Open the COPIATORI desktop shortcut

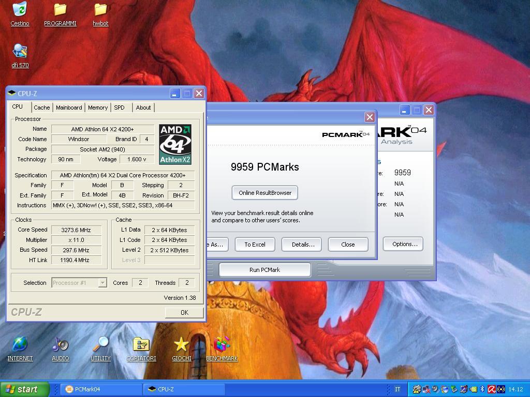[141, 349]
